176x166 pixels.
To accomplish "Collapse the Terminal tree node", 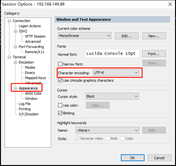I will (9, 57).
